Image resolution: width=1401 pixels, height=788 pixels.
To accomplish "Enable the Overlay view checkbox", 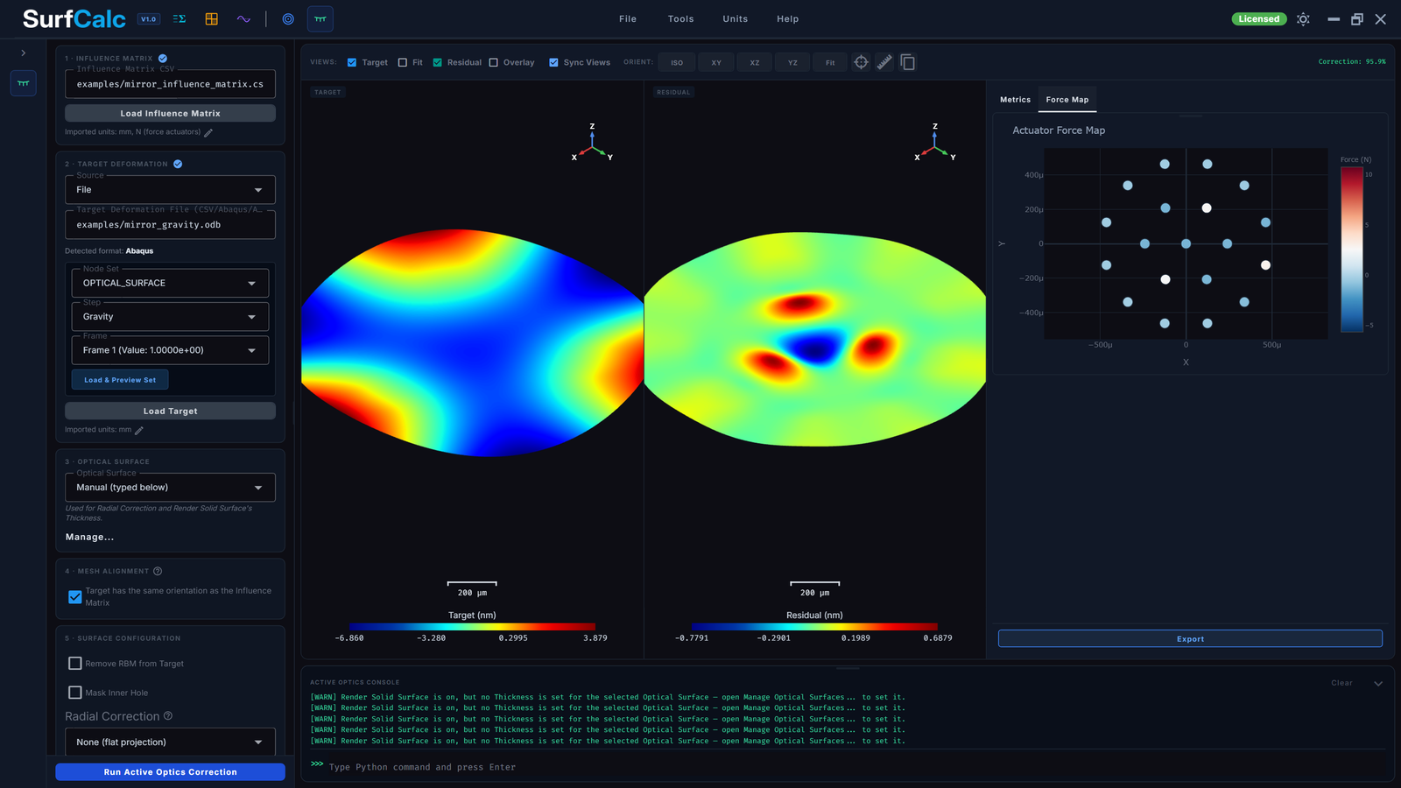I will 494,62.
